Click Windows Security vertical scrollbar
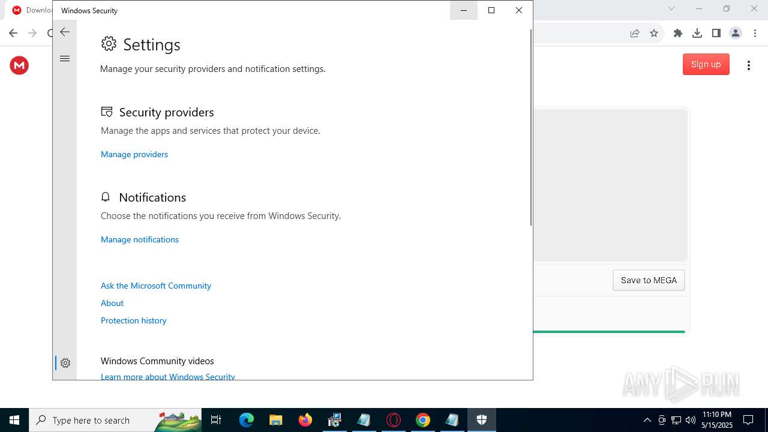The width and height of the screenshot is (768, 432). 531,127
